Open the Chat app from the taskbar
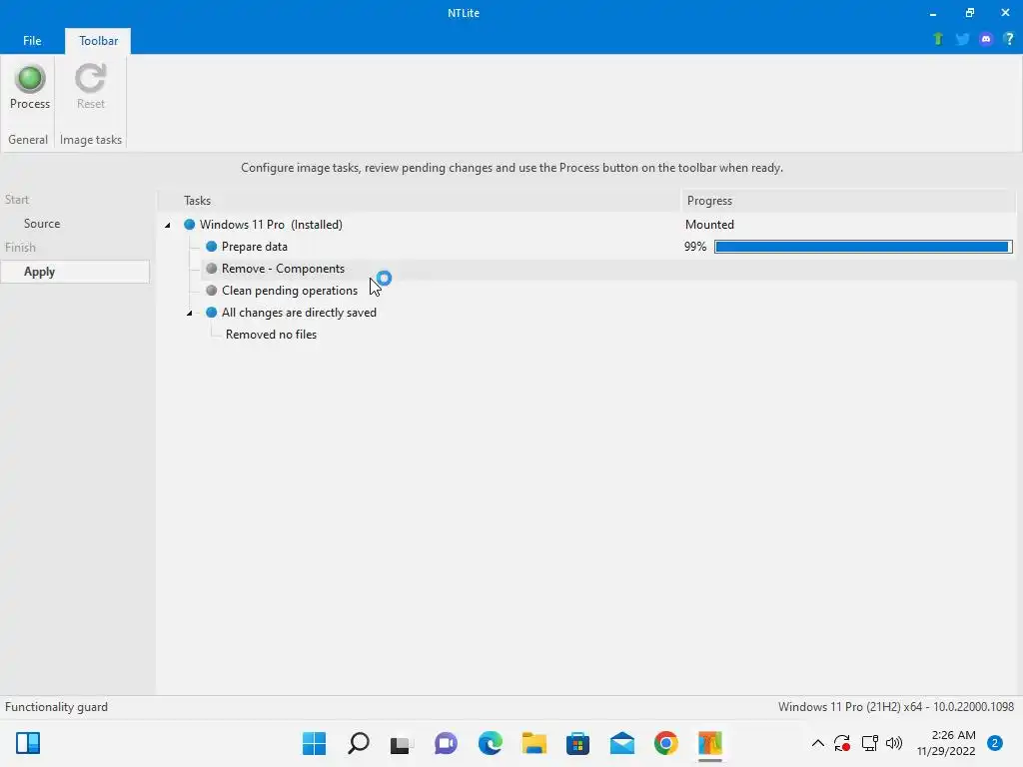Screen dimensions: 1023x767 (x=446, y=743)
